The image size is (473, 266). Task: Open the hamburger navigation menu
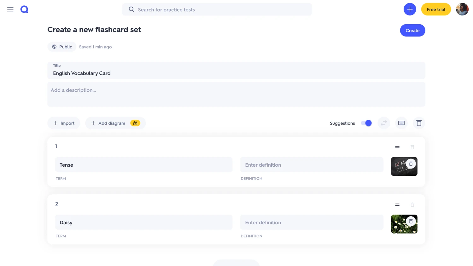10,9
